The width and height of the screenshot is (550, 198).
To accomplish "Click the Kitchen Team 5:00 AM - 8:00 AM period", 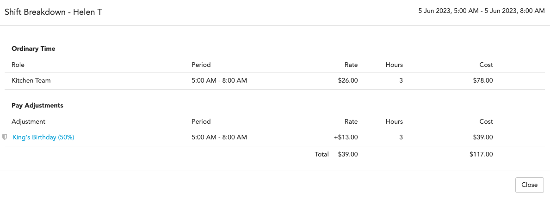I will [219, 80].
